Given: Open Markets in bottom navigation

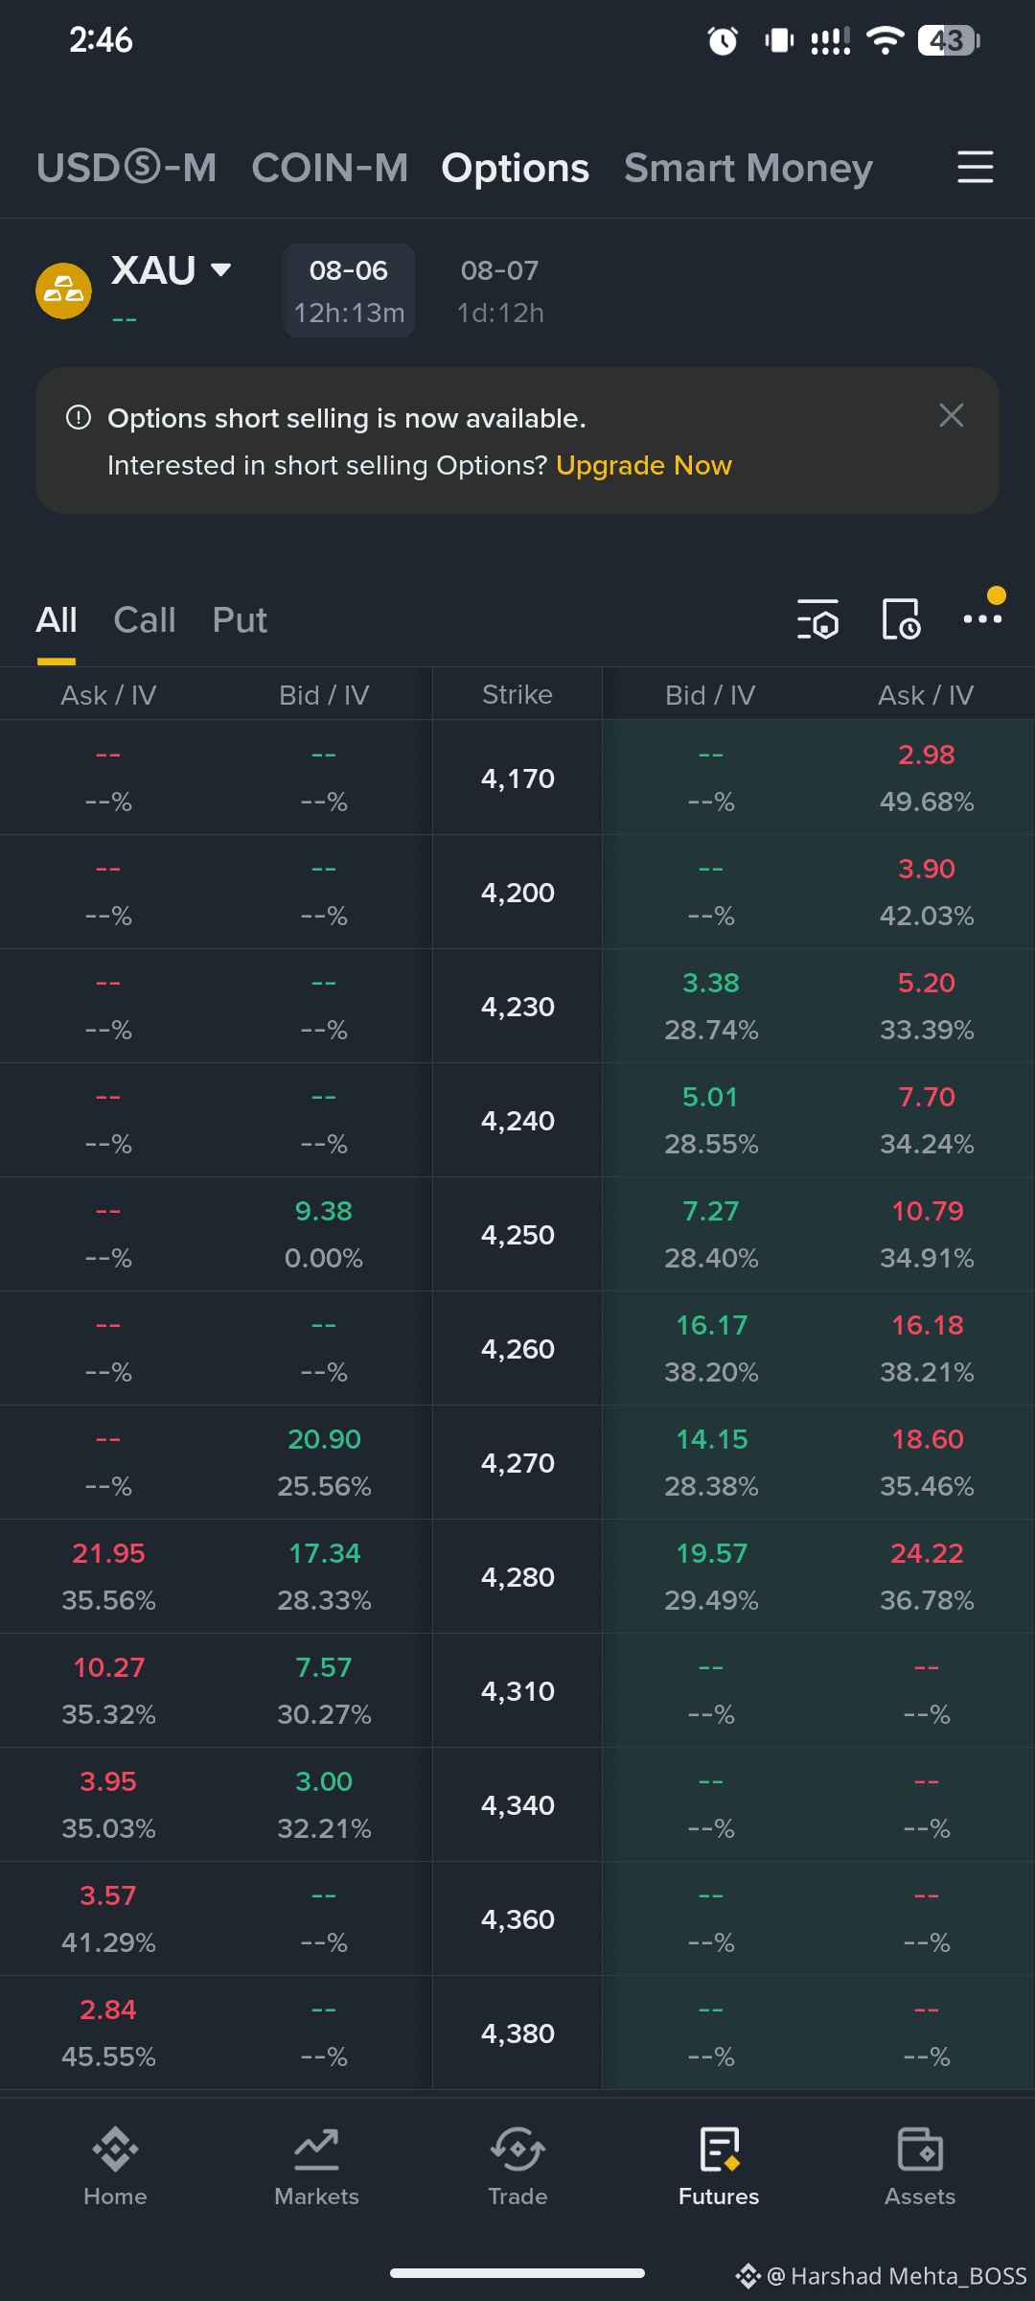Looking at the screenshot, I should 316,2167.
